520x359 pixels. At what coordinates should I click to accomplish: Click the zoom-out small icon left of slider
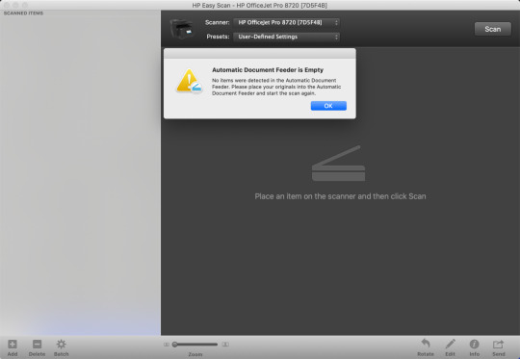(167, 345)
